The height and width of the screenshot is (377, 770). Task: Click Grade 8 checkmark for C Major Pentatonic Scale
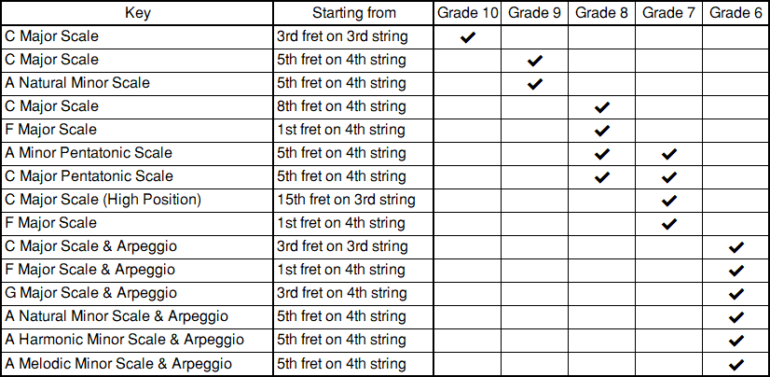click(x=601, y=177)
